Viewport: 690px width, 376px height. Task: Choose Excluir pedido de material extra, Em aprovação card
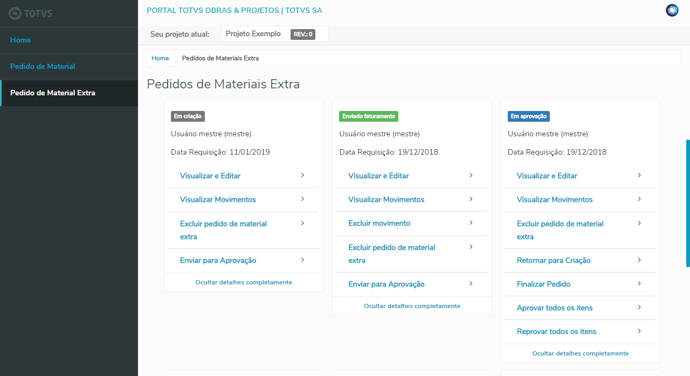pyautogui.click(x=560, y=230)
